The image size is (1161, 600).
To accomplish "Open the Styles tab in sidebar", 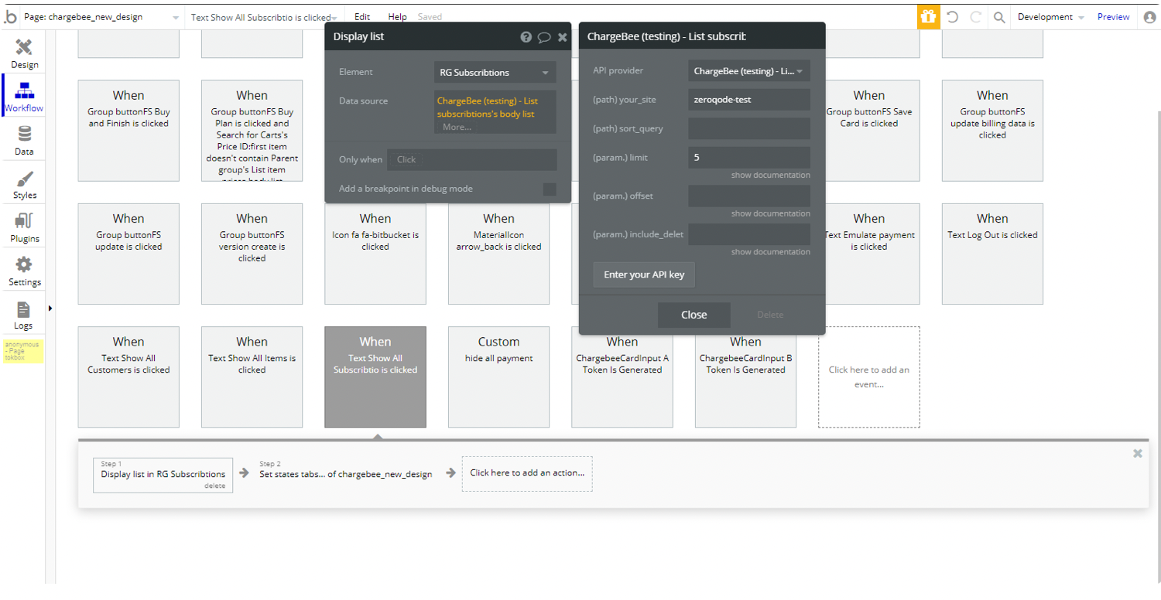I will pos(24,184).
